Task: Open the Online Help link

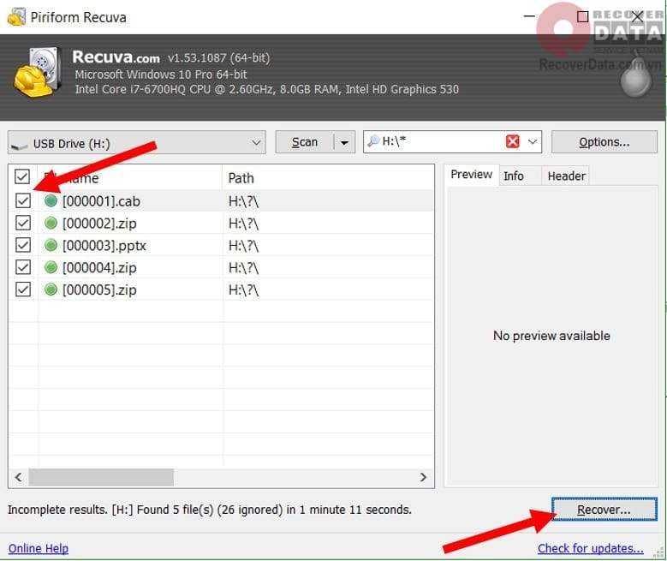Action: coord(39,548)
